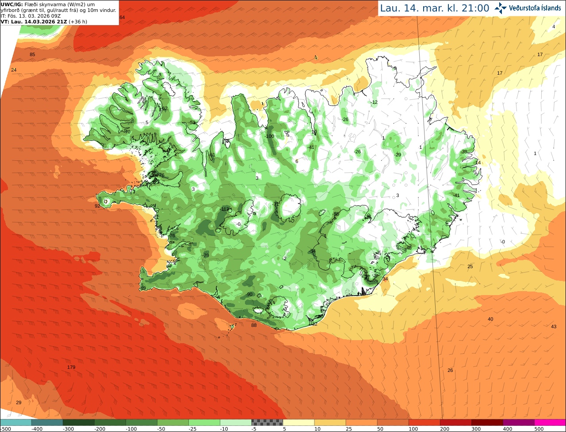Screen dimensions: 566x432
Task: Click the 34 value on the southeast coast
Action: (385, 279)
